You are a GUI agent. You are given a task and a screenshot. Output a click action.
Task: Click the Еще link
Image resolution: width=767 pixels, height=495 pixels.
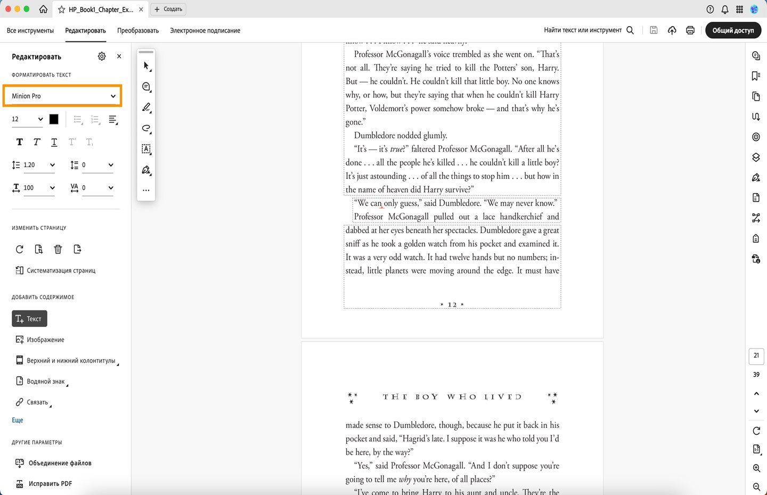point(18,420)
